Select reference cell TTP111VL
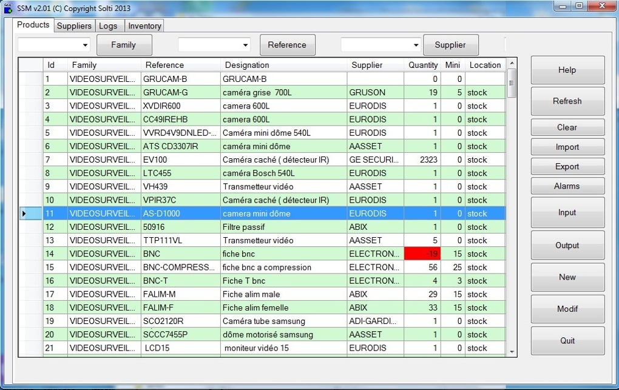Viewport: 619px width, 390px height. tap(181, 240)
